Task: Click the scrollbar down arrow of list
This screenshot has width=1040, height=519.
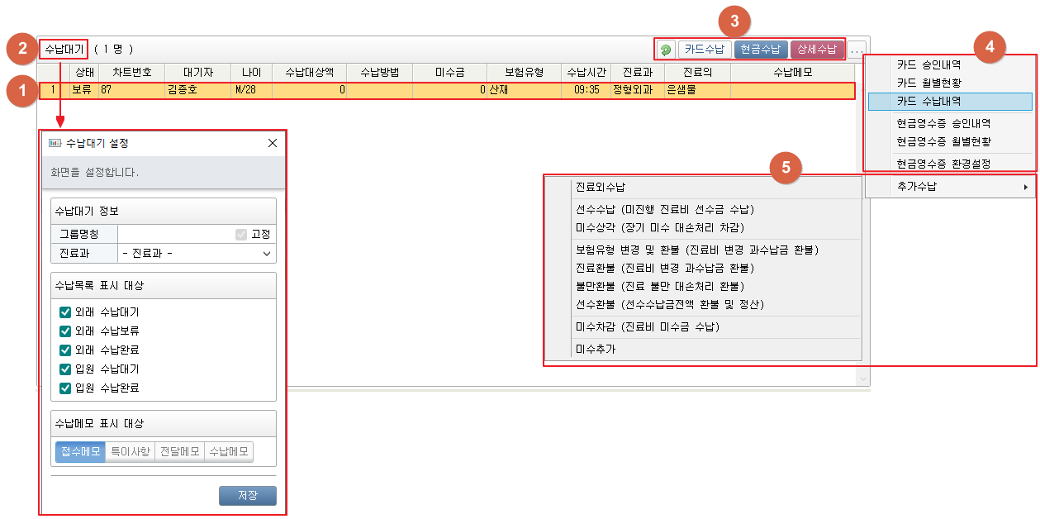Action: (864, 379)
